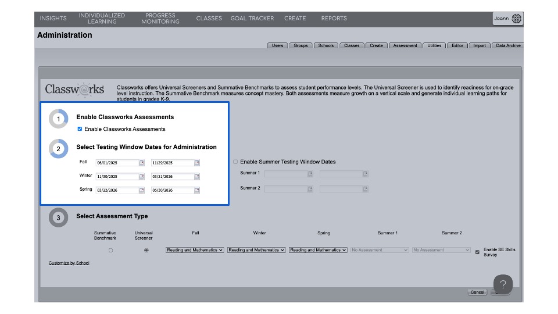Navigate to Classes in top bar
Viewport: 558px width, 314px height.
tap(209, 19)
